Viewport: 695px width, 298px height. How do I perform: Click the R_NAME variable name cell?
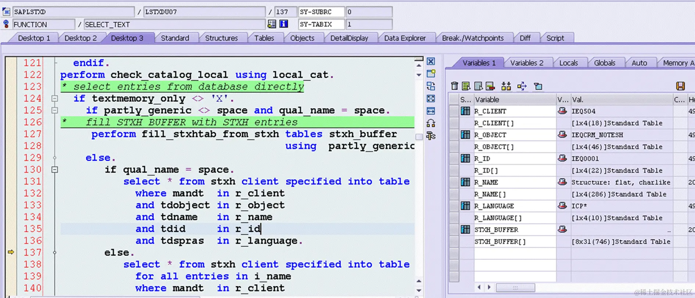(515, 182)
